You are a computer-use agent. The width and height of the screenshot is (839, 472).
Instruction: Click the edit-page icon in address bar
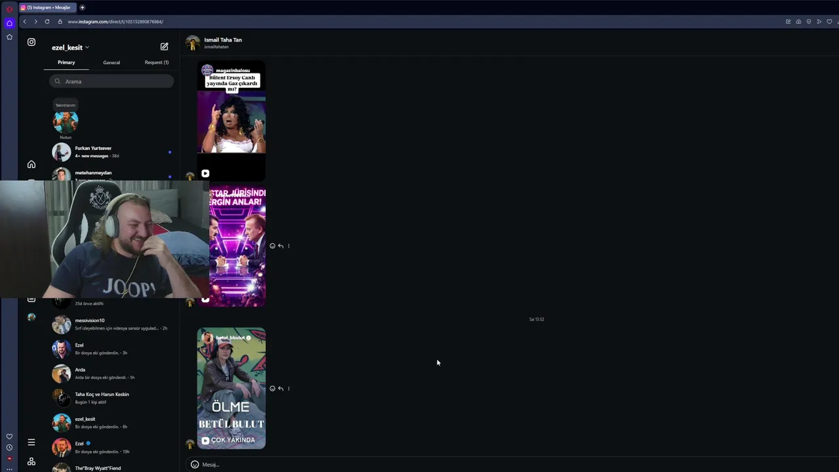point(788,22)
